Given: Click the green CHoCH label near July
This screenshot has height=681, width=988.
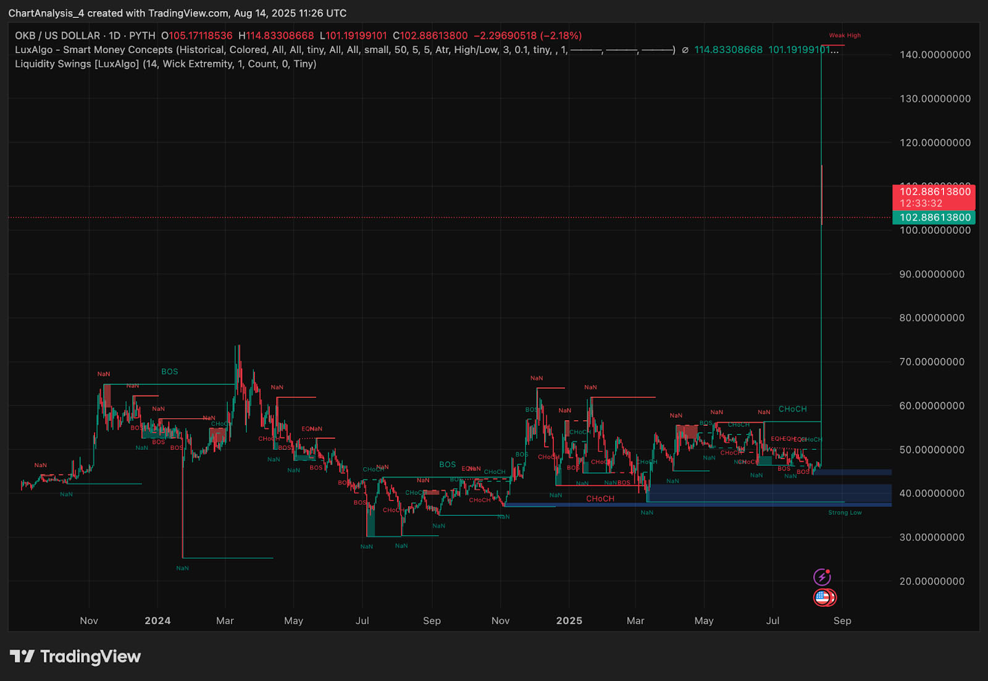Looking at the screenshot, I should click(792, 409).
